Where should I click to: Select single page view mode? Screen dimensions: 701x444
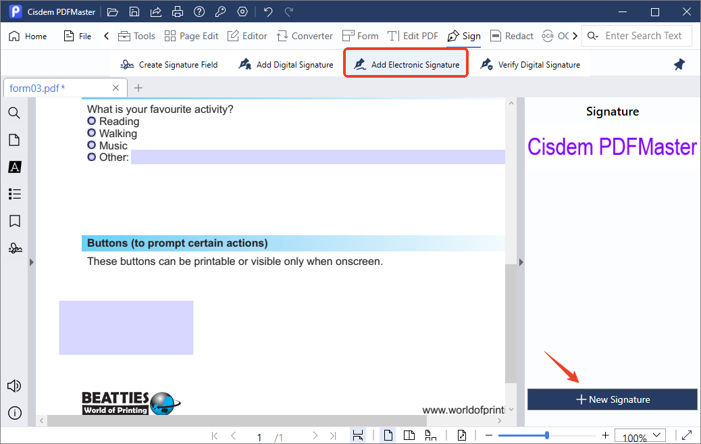(388, 435)
